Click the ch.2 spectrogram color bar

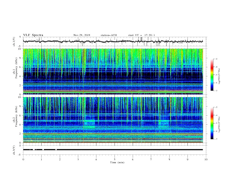(x=212, y=123)
